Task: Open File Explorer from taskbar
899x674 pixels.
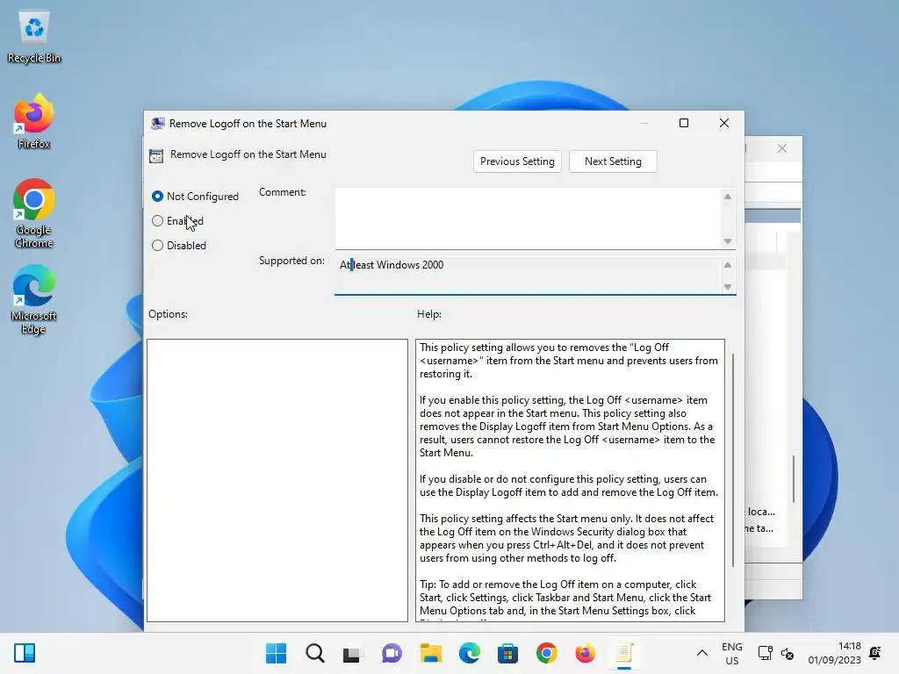Action: pyautogui.click(x=430, y=653)
